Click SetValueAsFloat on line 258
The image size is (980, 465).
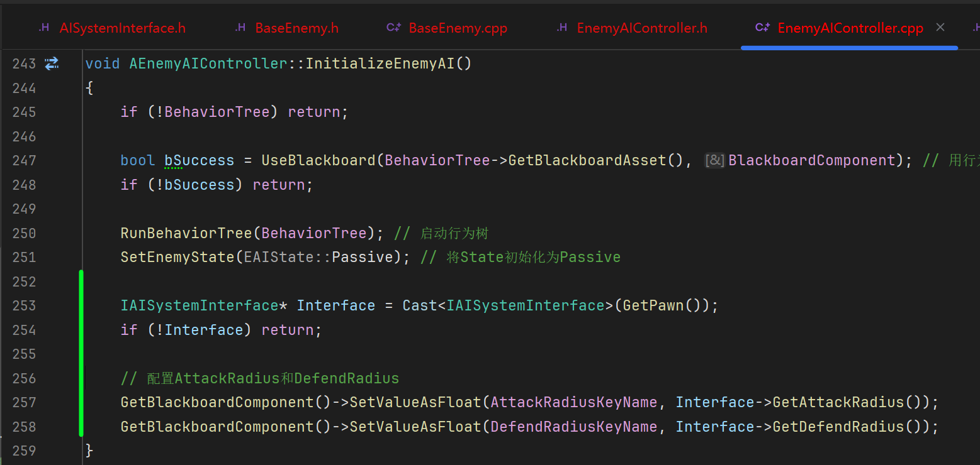tap(415, 427)
